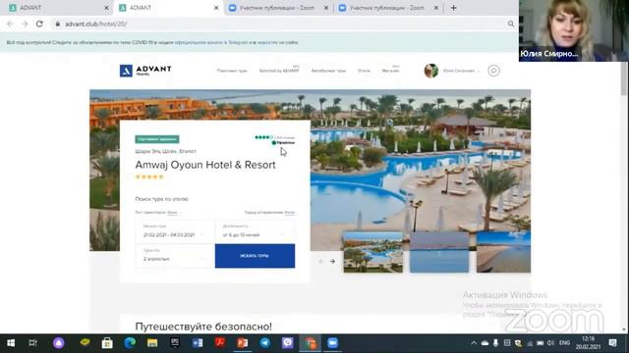Open the Магазин (Shop) menu item
This screenshot has width=629, height=353.
coord(390,71)
